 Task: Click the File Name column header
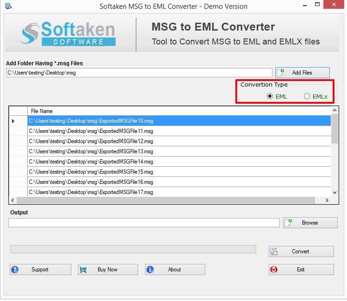[x=179, y=111]
